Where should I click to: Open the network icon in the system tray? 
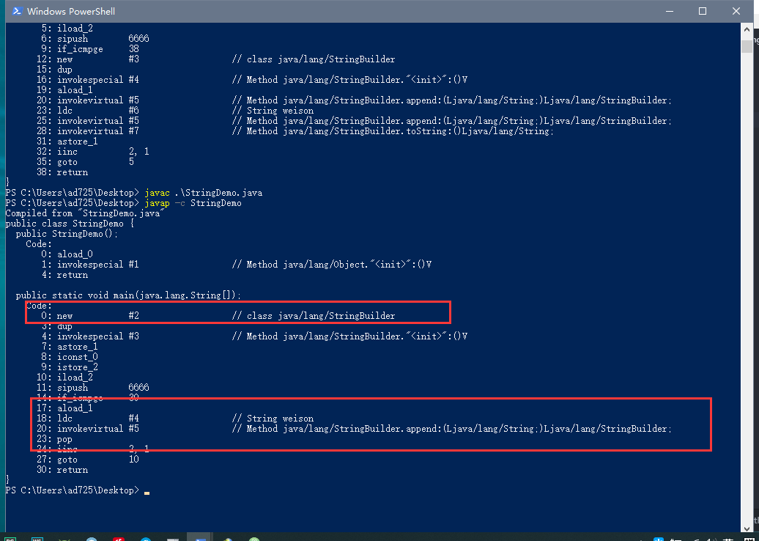coord(696,538)
